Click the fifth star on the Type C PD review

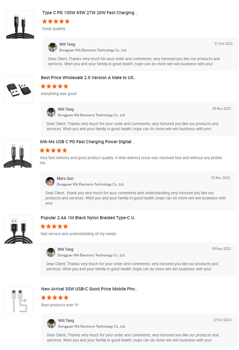(67, 21)
